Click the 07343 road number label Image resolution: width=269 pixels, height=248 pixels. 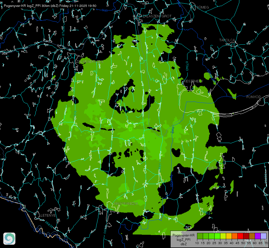pos(187,66)
